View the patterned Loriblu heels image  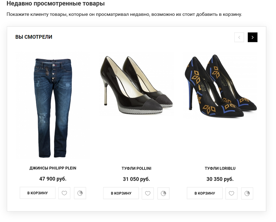[x=220, y=86]
